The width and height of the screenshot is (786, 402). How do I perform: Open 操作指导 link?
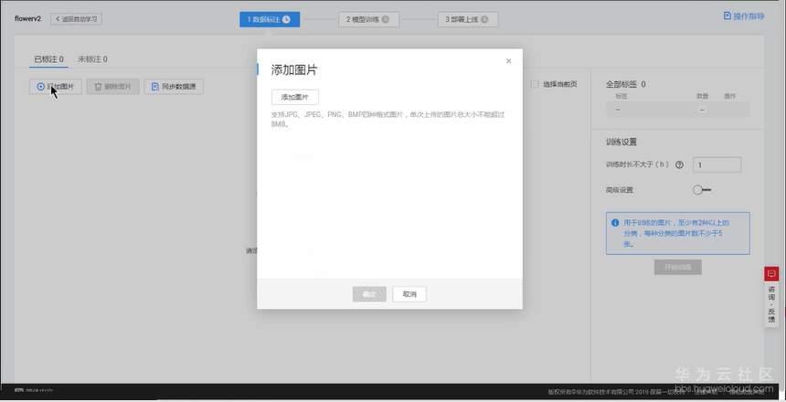click(x=744, y=16)
